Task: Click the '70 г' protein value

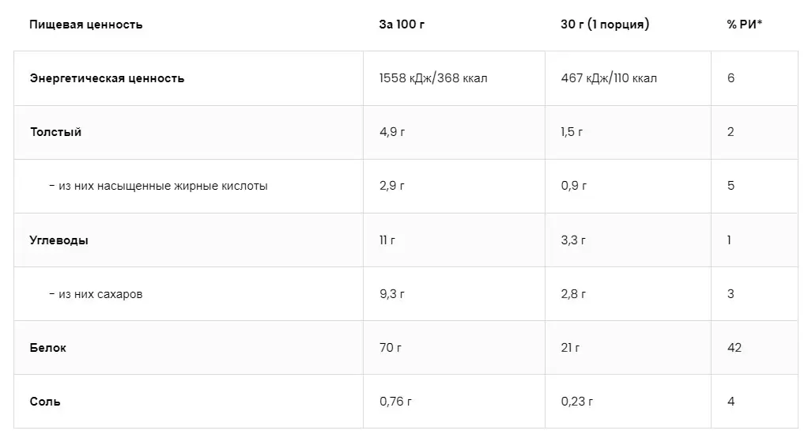Action: (389, 348)
